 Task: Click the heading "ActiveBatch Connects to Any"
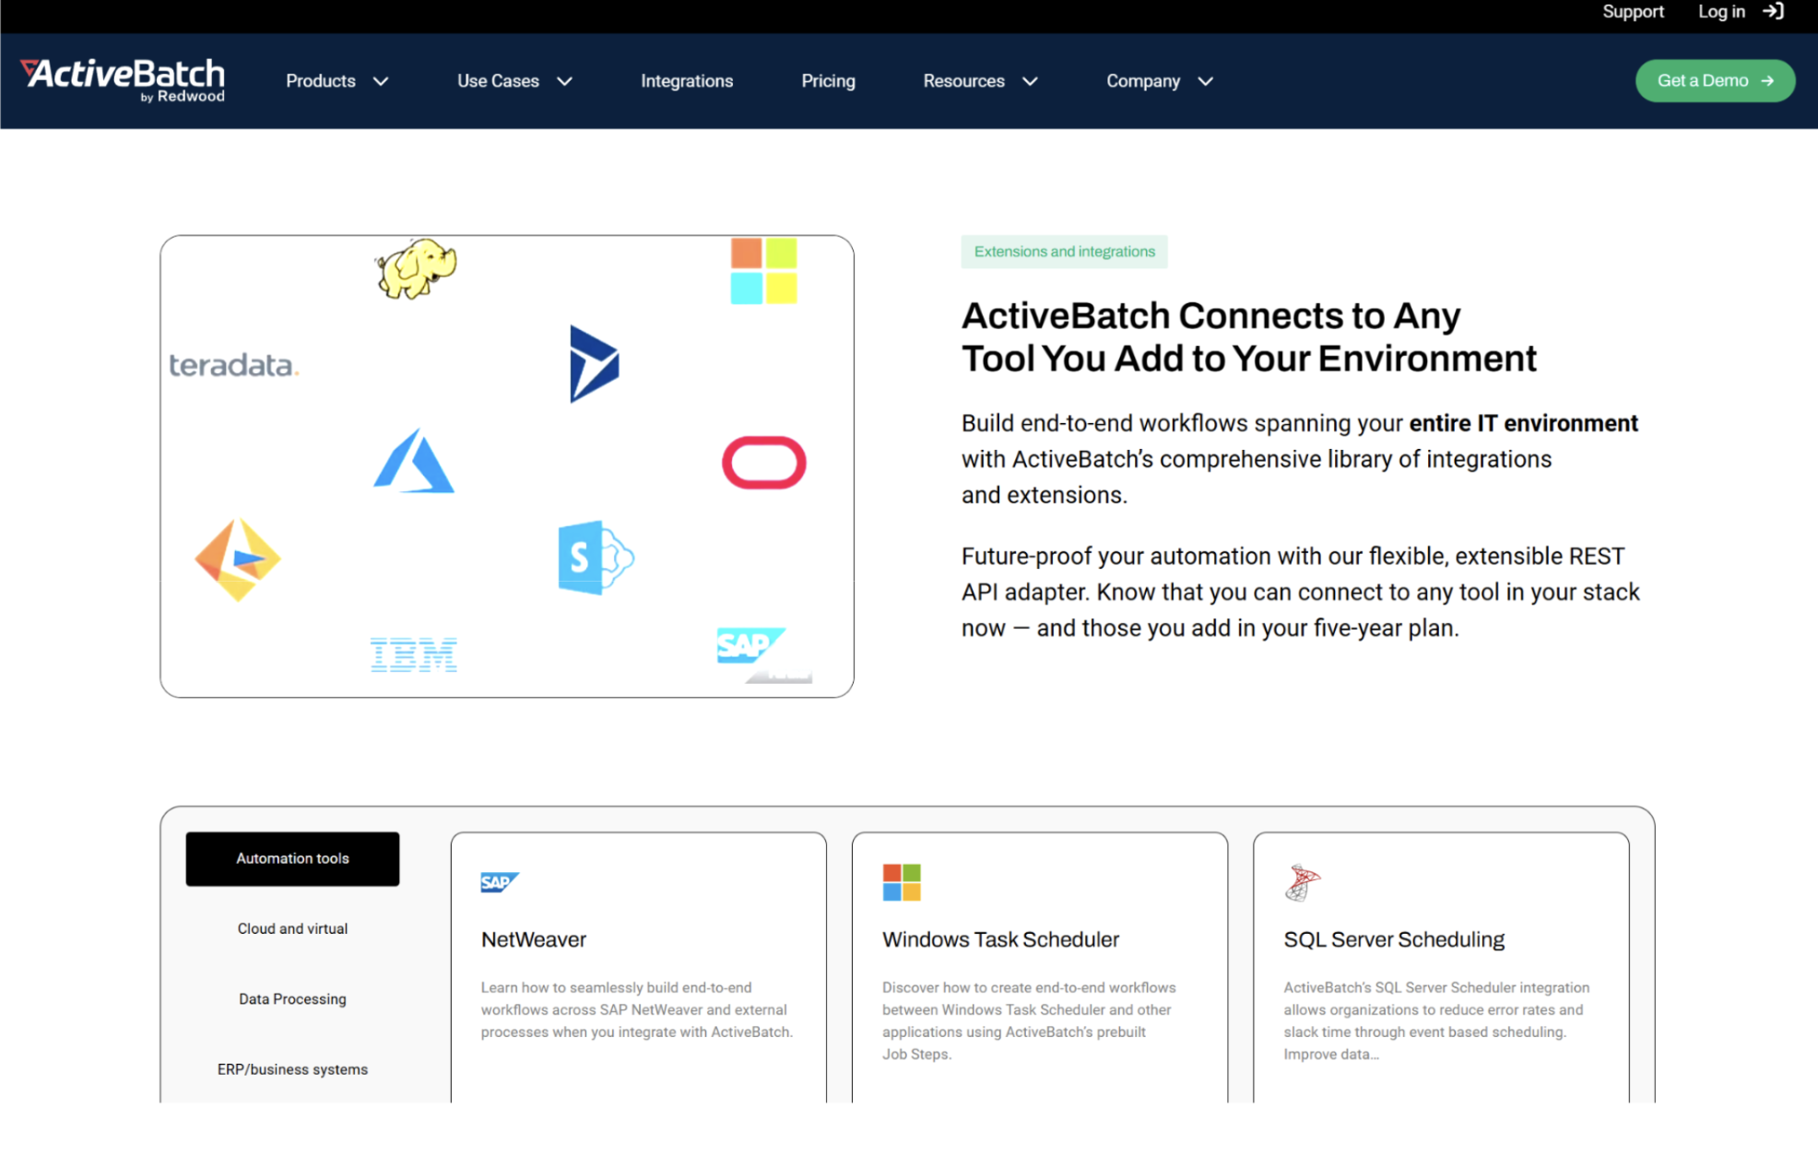point(1210,315)
